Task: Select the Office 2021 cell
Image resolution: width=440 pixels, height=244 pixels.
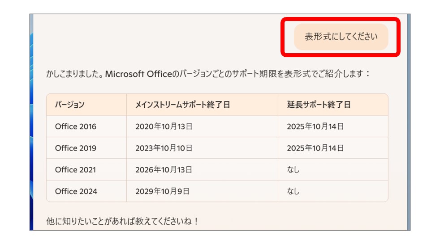Action: (86, 169)
